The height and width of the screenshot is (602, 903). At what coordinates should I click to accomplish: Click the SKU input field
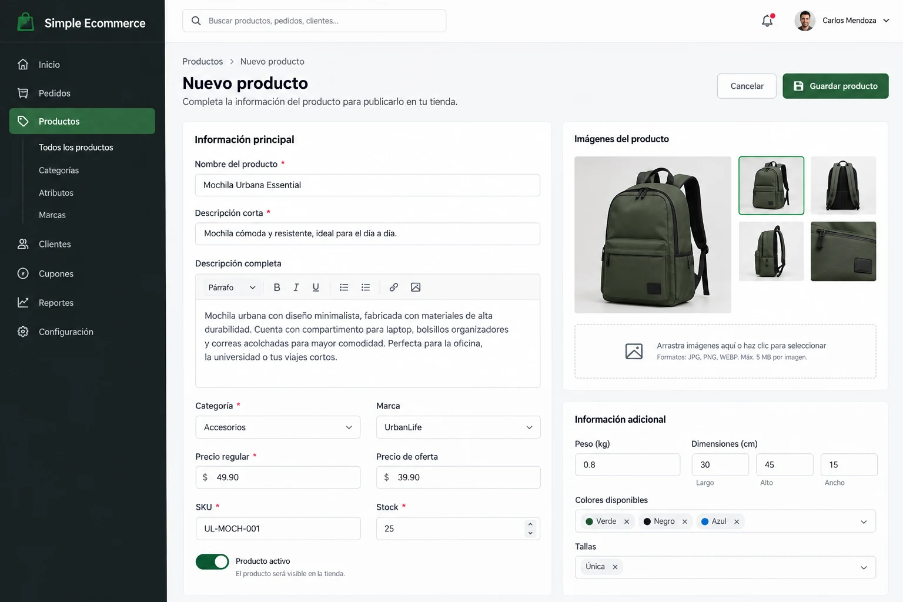(x=278, y=529)
